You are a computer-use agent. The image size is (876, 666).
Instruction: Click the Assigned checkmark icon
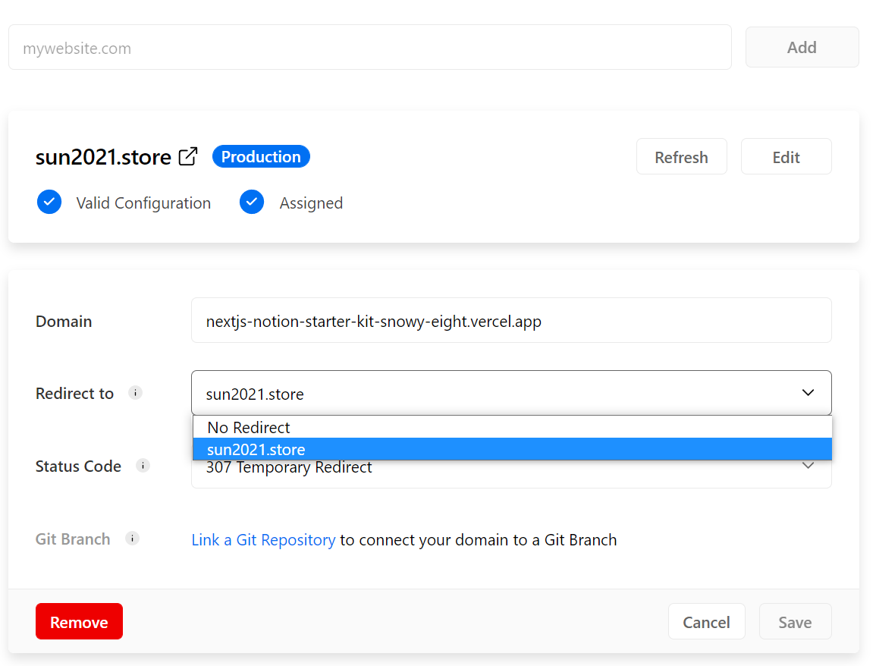tap(252, 203)
